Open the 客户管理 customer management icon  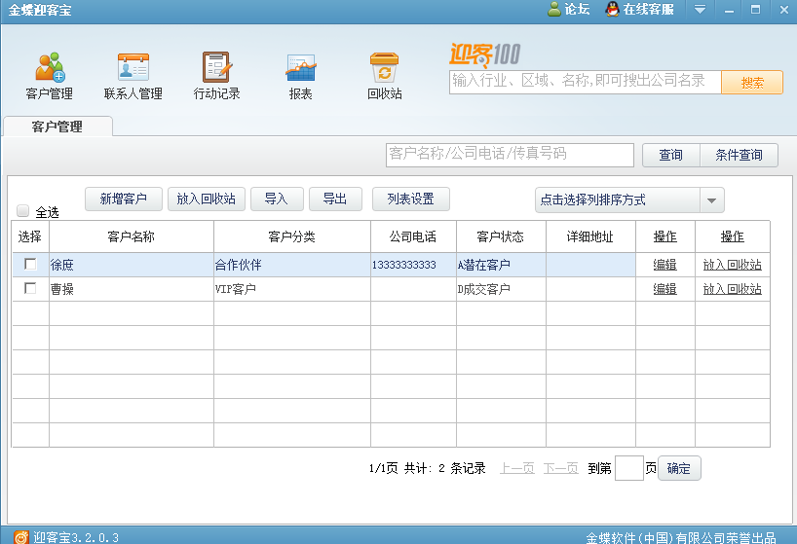(x=50, y=75)
